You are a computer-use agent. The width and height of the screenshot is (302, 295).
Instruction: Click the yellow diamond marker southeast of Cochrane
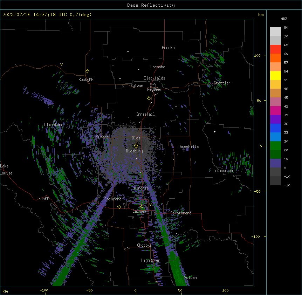(119, 207)
